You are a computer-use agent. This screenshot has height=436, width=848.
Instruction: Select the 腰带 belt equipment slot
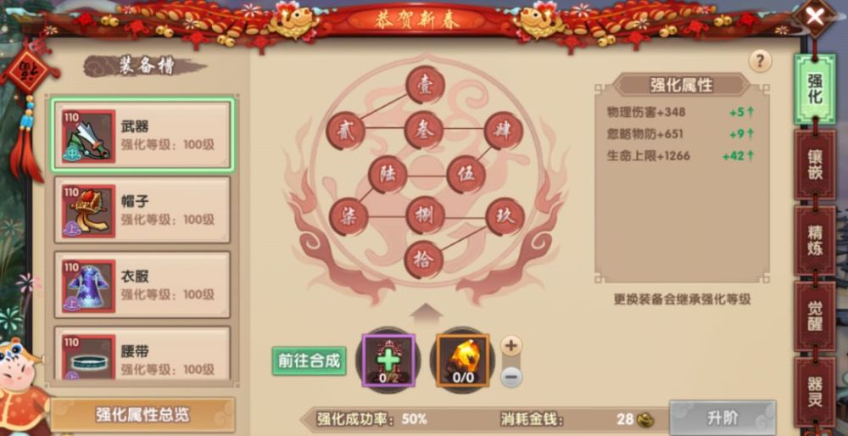142,353
